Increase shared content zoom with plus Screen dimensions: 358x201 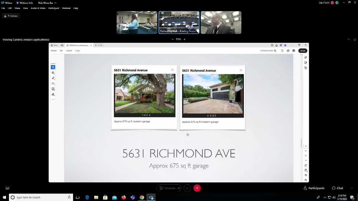click(x=184, y=39)
